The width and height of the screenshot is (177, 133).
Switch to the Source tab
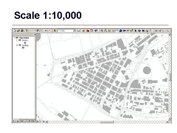[x=23, y=121]
